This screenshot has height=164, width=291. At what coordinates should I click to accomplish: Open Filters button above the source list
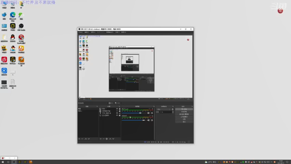(x=117, y=103)
